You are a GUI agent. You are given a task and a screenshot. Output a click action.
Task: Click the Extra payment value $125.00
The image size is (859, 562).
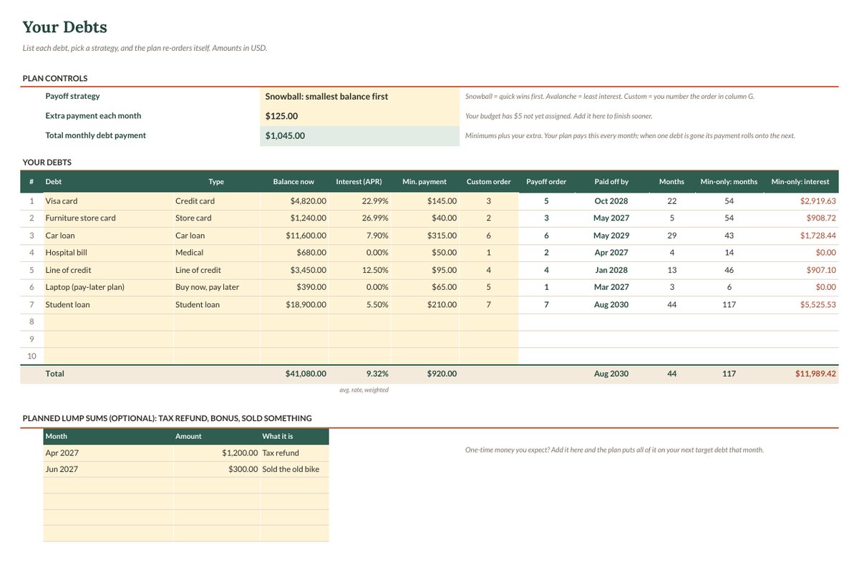[x=359, y=116]
